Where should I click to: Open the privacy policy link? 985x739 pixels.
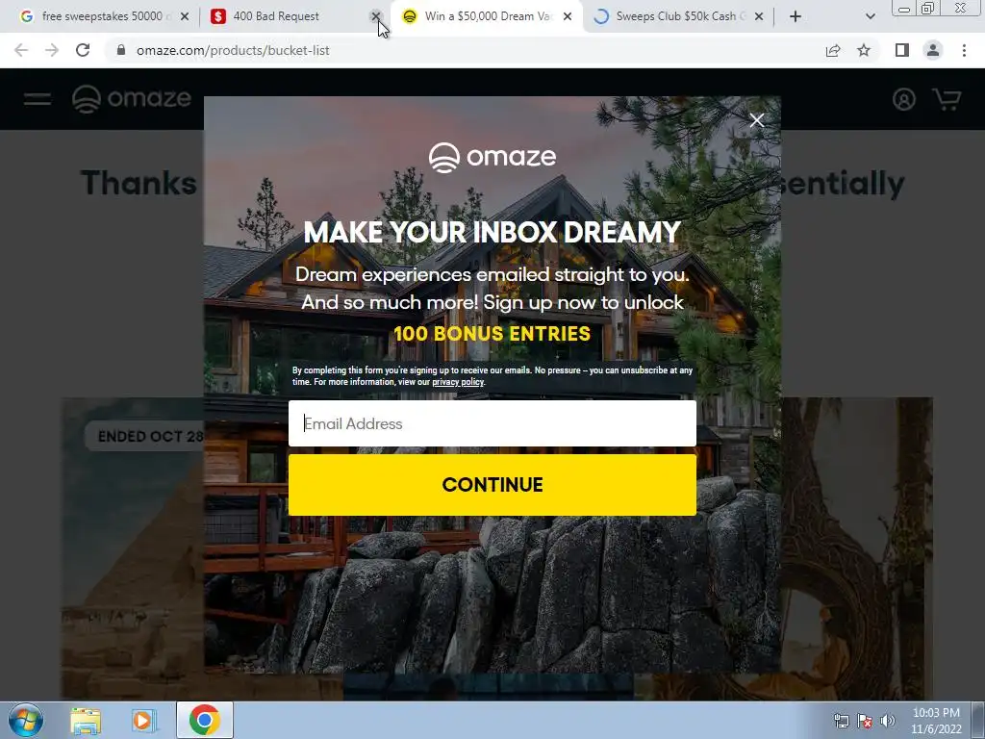[x=458, y=382]
